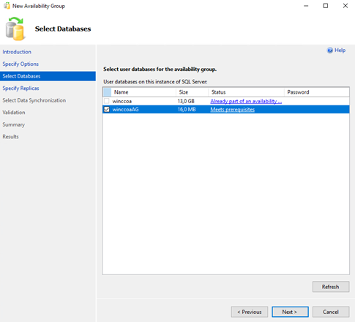
Task: Toggle the select-all header checkbox
Action: pos(107,92)
